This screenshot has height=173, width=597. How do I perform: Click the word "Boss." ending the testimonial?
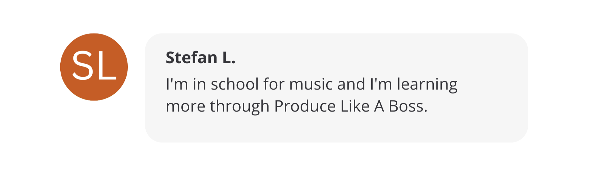[408, 106]
